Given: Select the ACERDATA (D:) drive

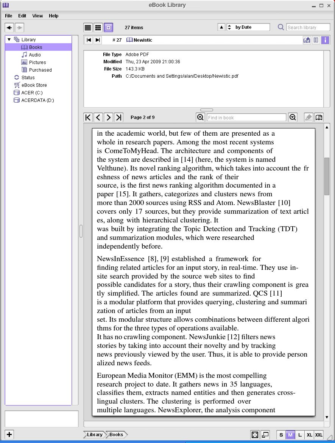Looking at the screenshot, I should pyautogui.click(x=34, y=100).
